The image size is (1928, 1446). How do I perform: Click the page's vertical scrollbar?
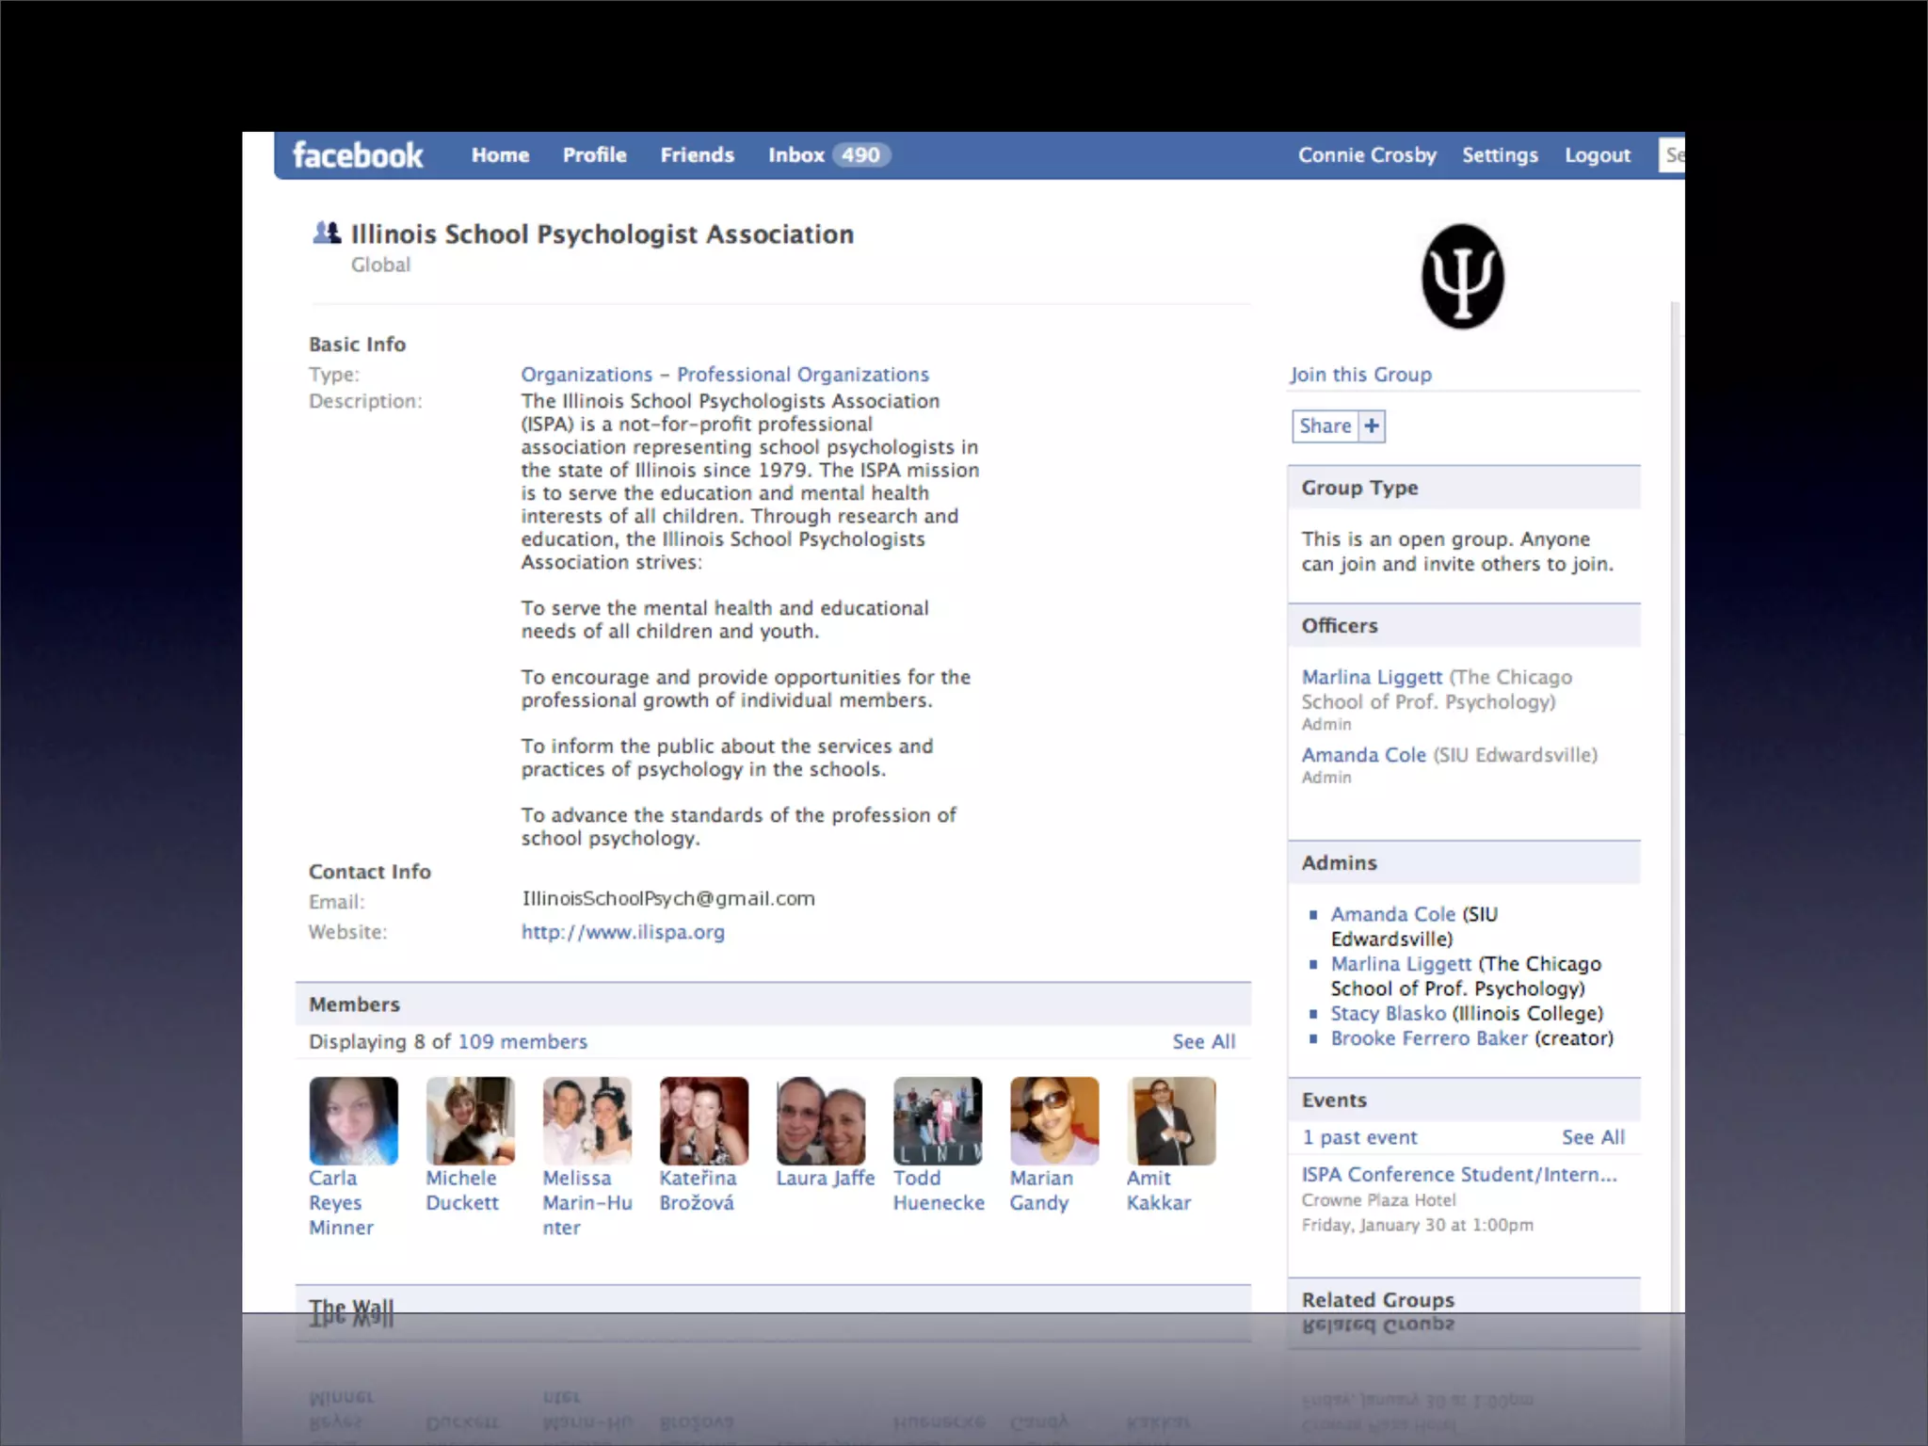coord(1675,659)
